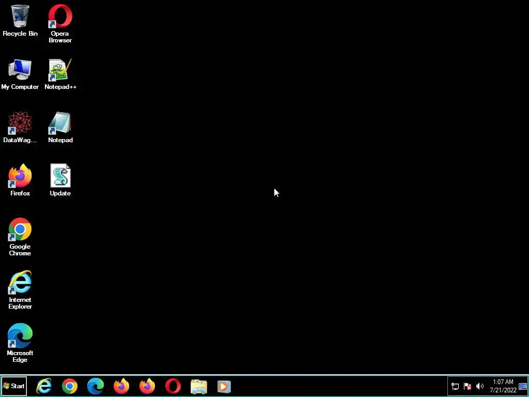Click the clock showing 1:07 AM
The height and width of the screenshot is (397, 529).
click(503, 386)
